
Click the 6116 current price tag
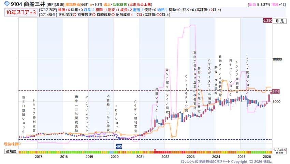[x=276, y=92]
